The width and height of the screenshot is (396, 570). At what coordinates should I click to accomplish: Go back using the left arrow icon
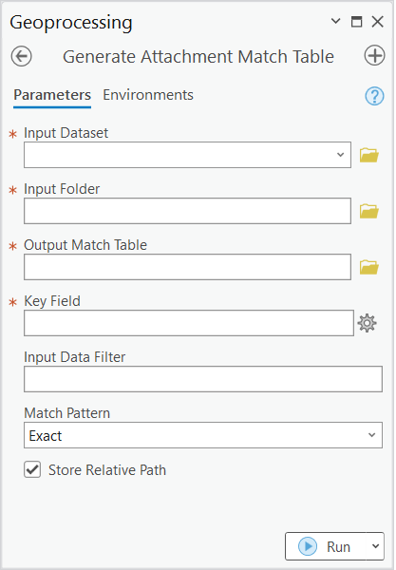22,56
